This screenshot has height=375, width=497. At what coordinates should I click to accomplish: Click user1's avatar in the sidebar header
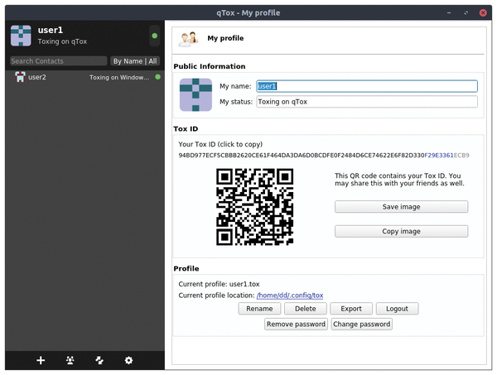coord(21,36)
